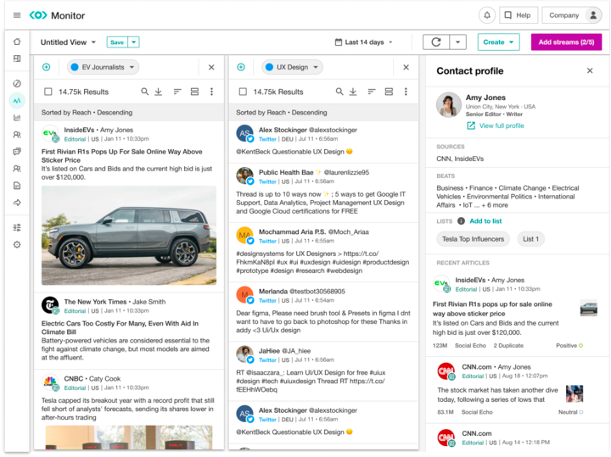Download EV Journalists stream results
The height and width of the screenshot is (457, 611).
coord(158,92)
